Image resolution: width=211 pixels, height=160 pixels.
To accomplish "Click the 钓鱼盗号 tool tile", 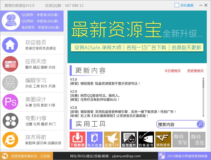I will point(146,139).
